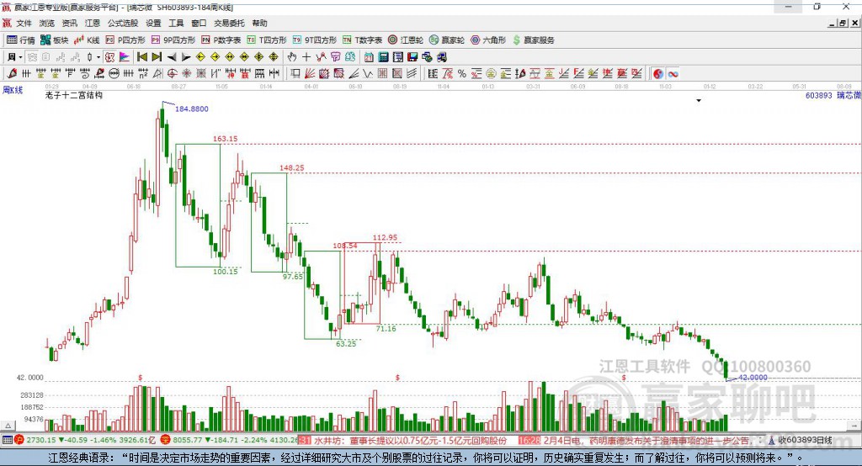Toggle the 权 adjustment button
862x466 pixels.
pyautogui.click(x=110, y=57)
